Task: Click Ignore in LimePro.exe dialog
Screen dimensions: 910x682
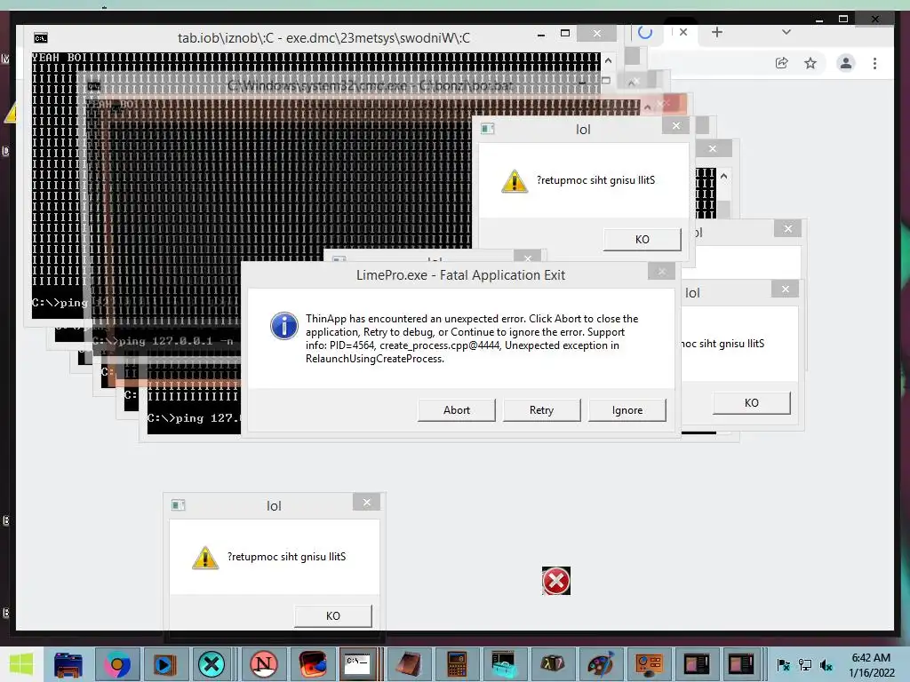Action: pyautogui.click(x=627, y=410)
